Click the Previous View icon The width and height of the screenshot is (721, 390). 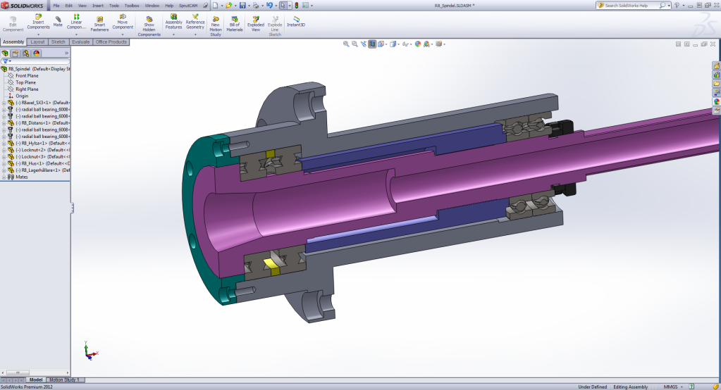pyautogui.click(x=363, y=44)
